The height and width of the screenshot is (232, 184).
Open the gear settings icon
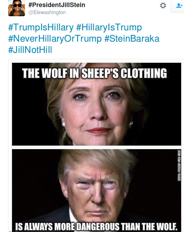click(x=163, y=6)
